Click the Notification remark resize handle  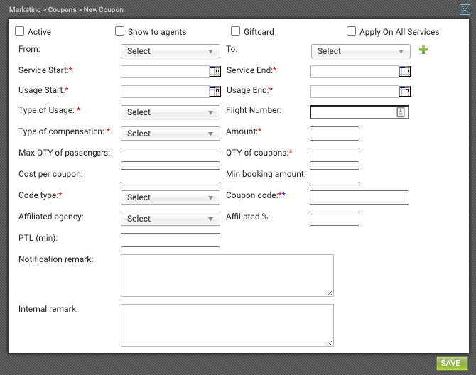click(x=330, y=293)
